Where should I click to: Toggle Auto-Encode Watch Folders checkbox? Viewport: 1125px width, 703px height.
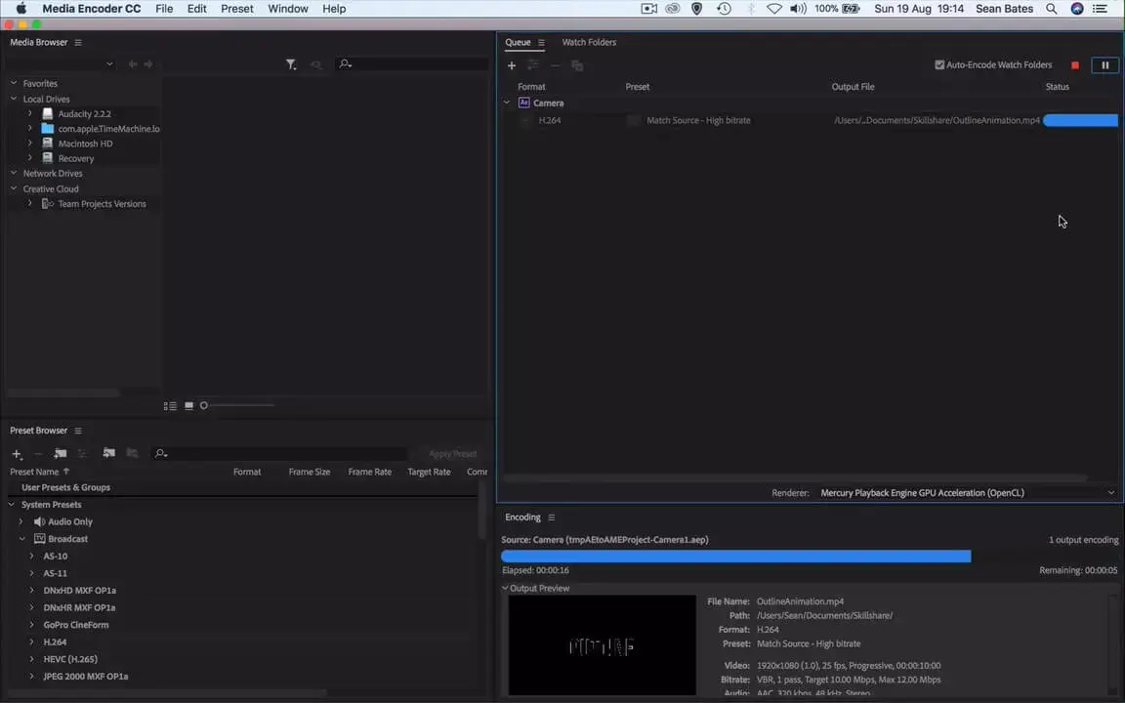[x=939, y=65]
